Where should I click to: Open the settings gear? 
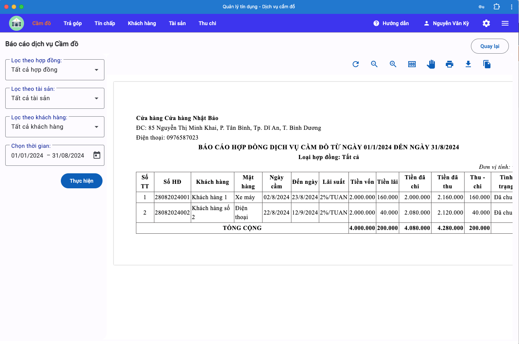[486, 23]
